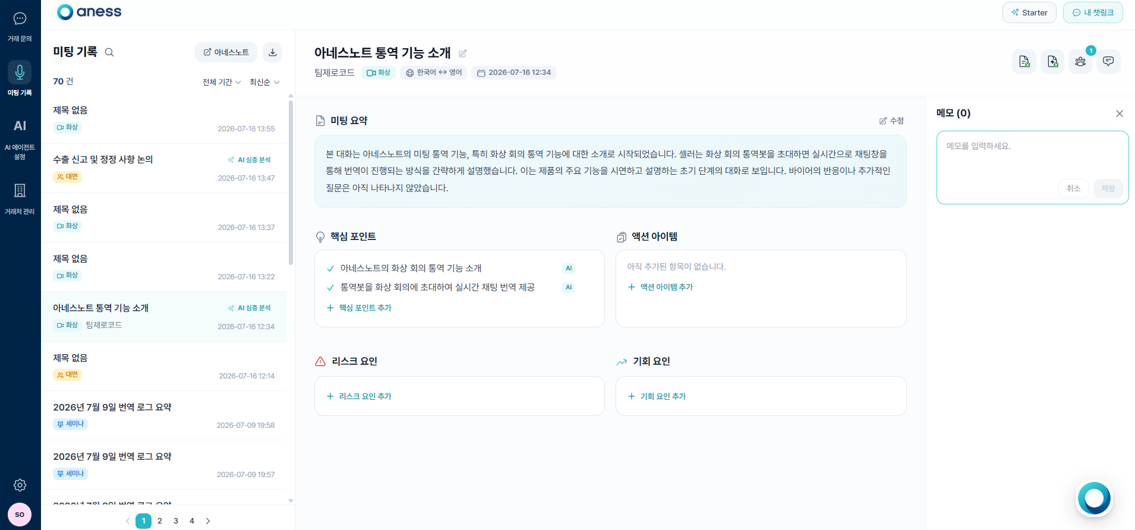Click the Starter plan button
This screenshot has width=1135, height=530.
[x=1029, y=12]
